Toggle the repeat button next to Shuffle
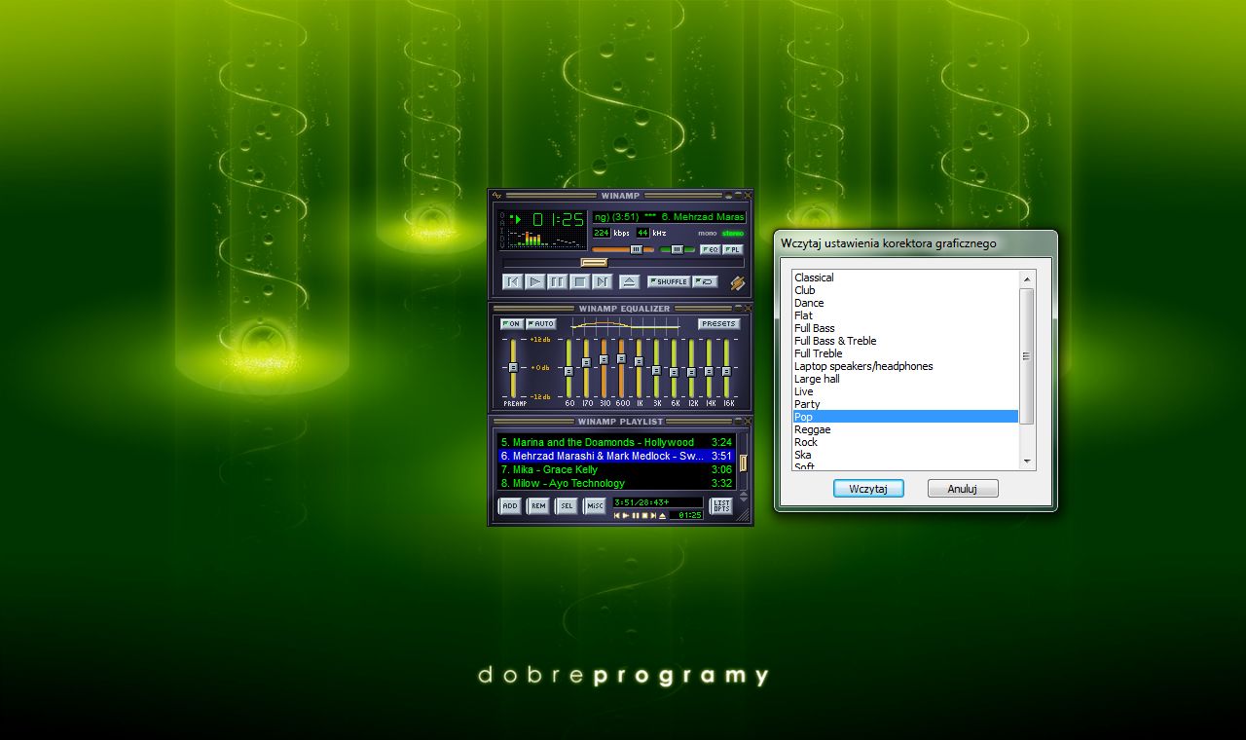This screenshot has width=1246, height=740. coord(706,282)
